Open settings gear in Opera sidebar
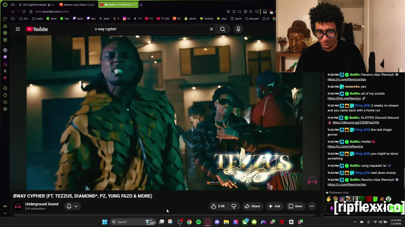Screen dimensions: 405x227 pos(5,109)
